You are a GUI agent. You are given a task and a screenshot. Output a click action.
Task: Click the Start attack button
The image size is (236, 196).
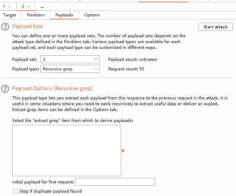tap(215, 27)
